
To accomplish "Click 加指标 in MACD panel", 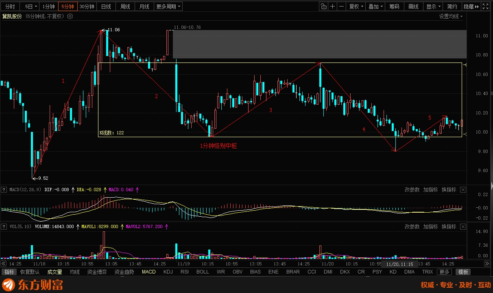I will pos(430,190).
